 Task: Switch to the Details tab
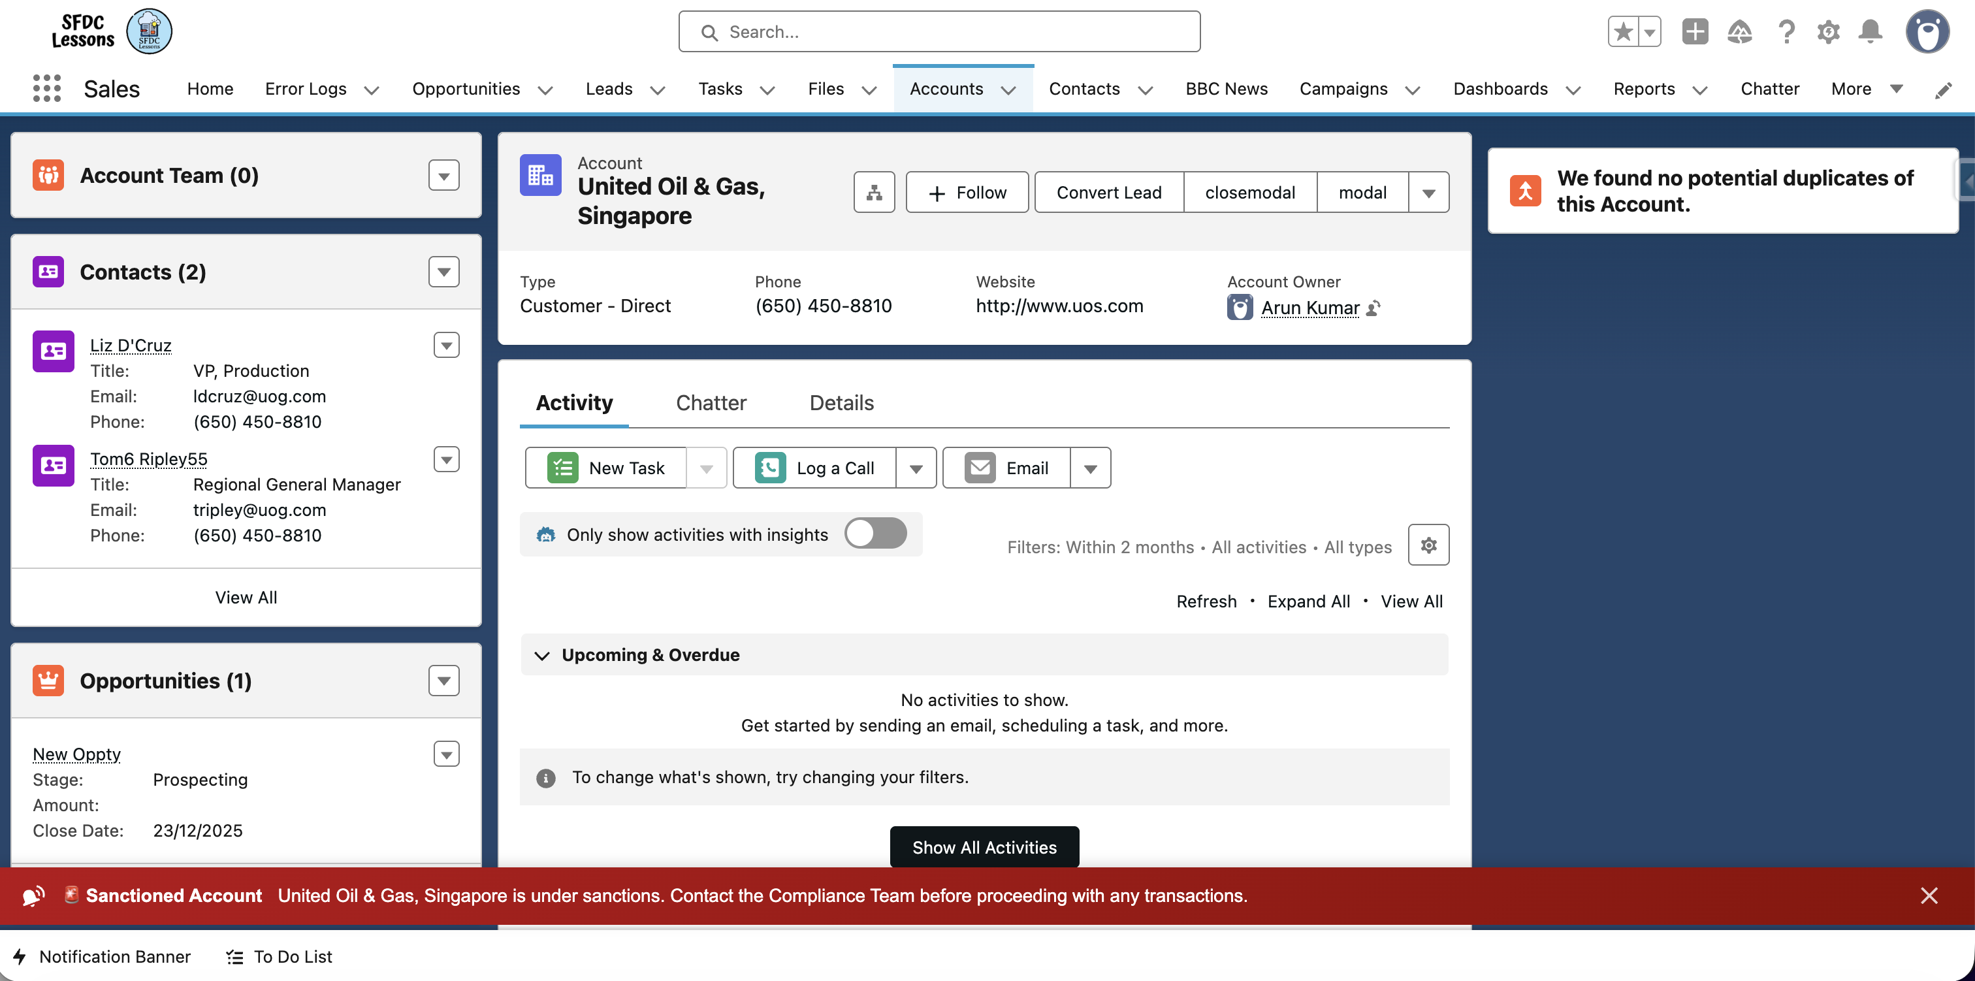(841, 403)
